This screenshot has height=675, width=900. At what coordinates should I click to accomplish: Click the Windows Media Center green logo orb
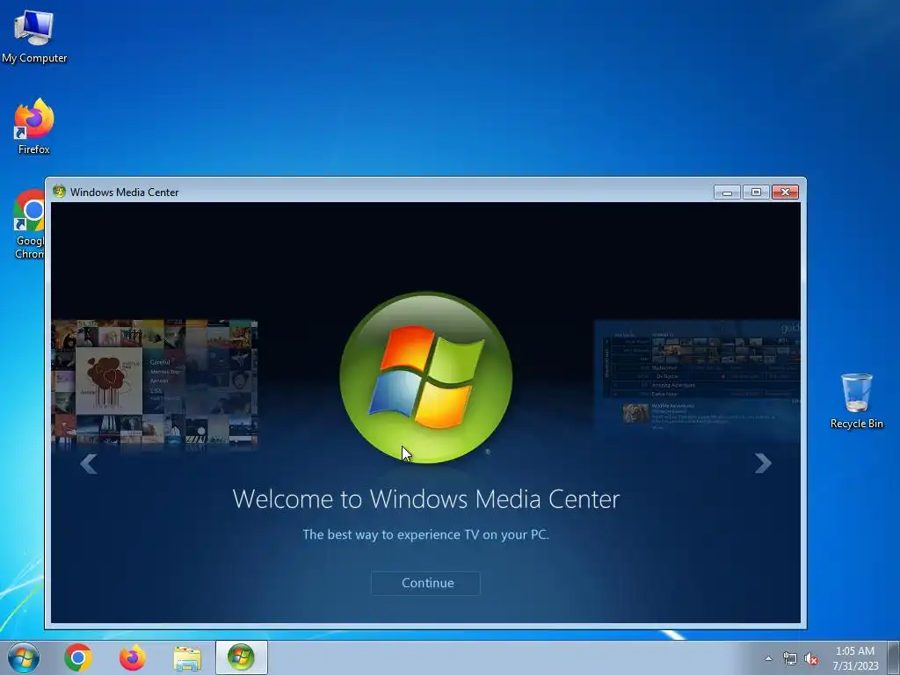[426, 378]
